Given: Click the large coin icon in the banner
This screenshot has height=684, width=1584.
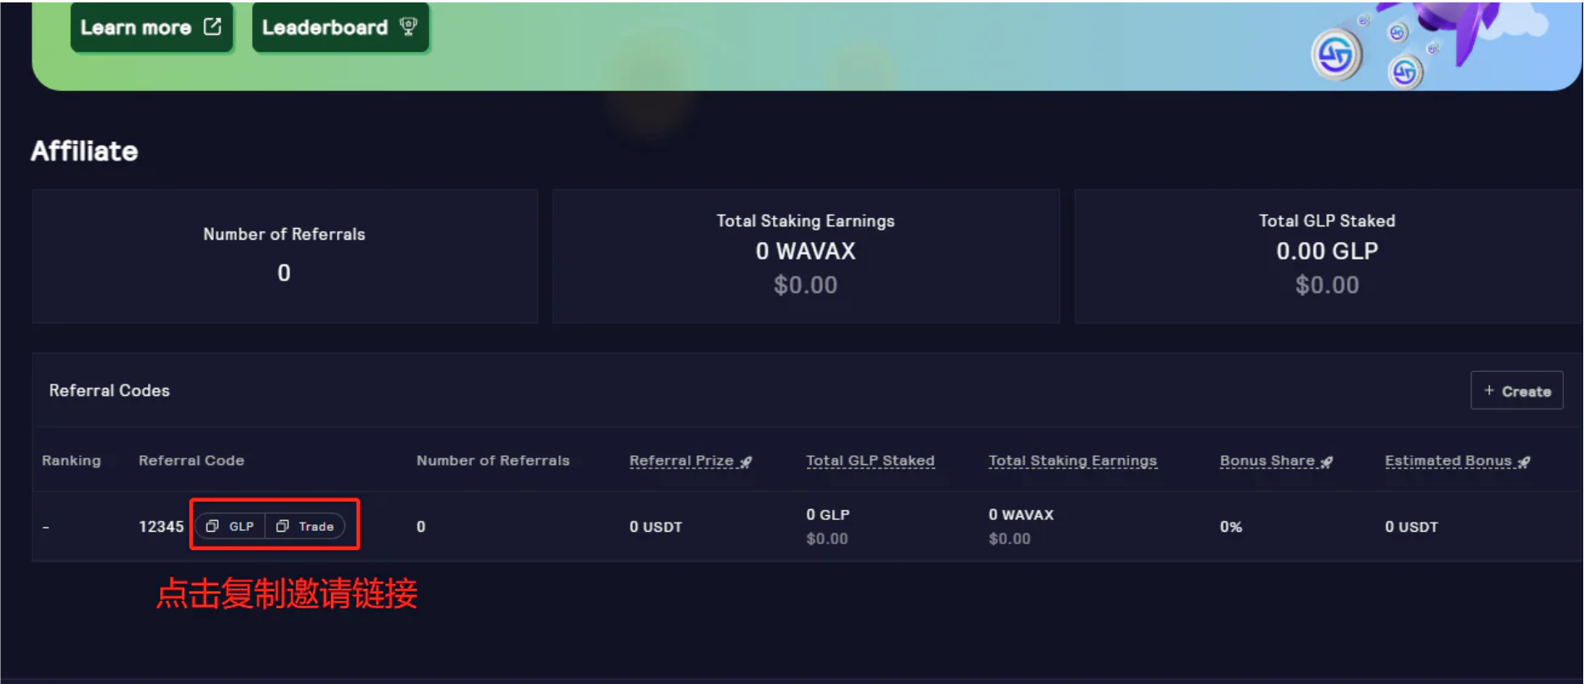Looking at the screenshot, I should tap(1336, 56).
